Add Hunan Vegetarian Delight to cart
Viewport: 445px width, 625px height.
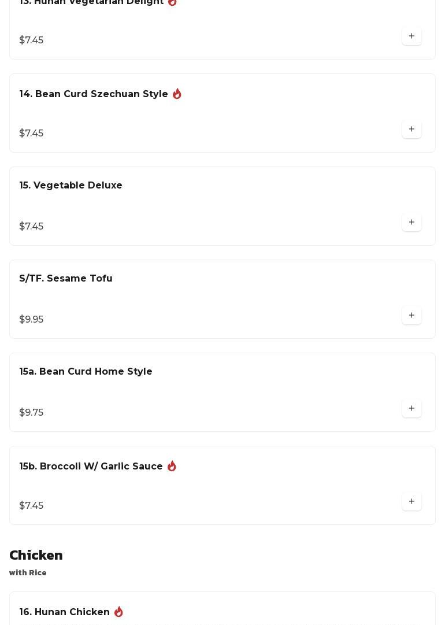coord(411,36)
